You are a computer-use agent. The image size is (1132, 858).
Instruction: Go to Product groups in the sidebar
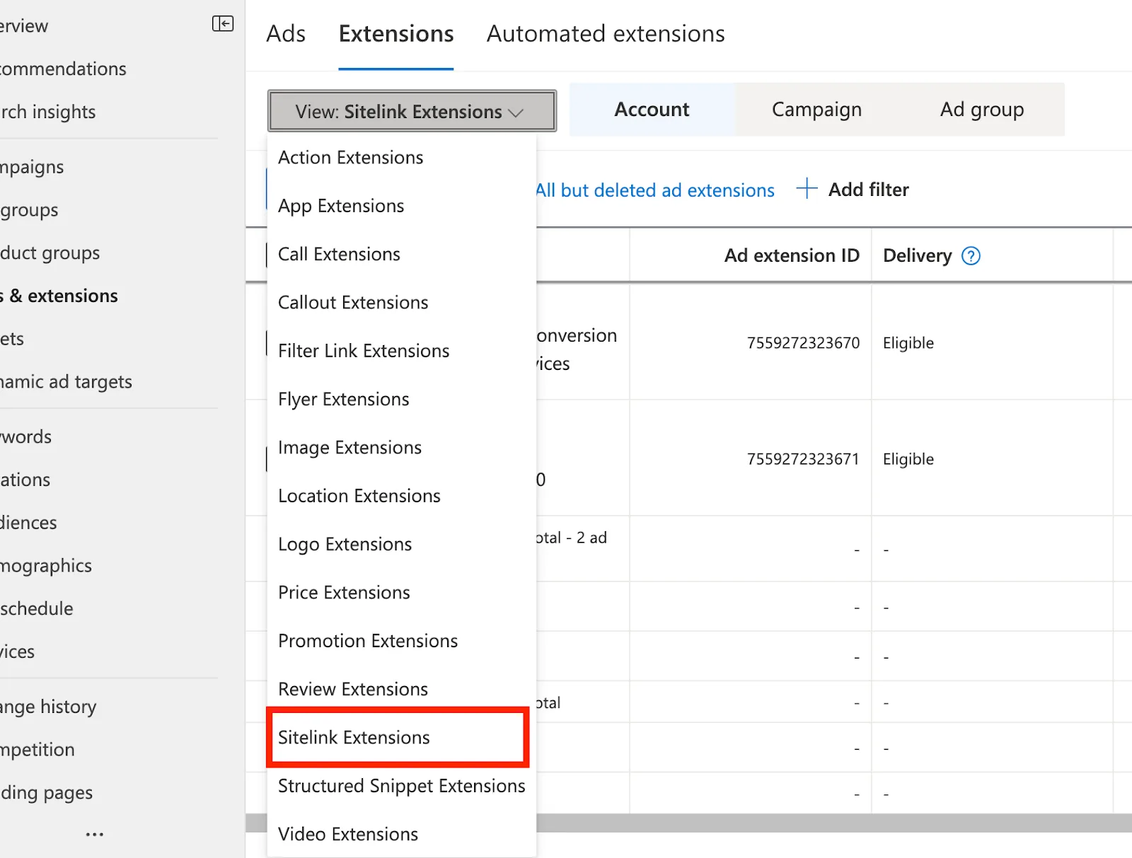(50, 253)
